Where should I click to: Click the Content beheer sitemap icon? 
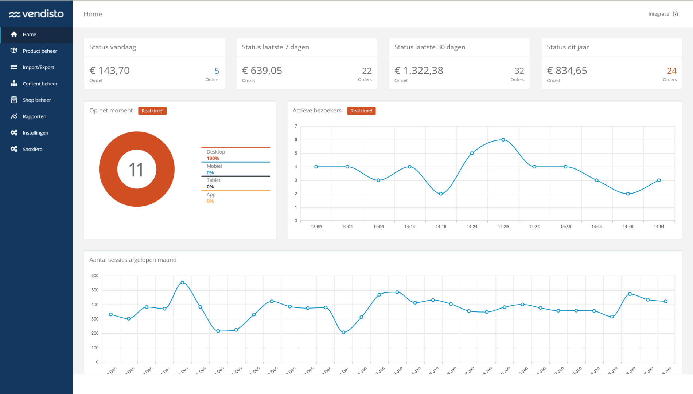(14, 83)
